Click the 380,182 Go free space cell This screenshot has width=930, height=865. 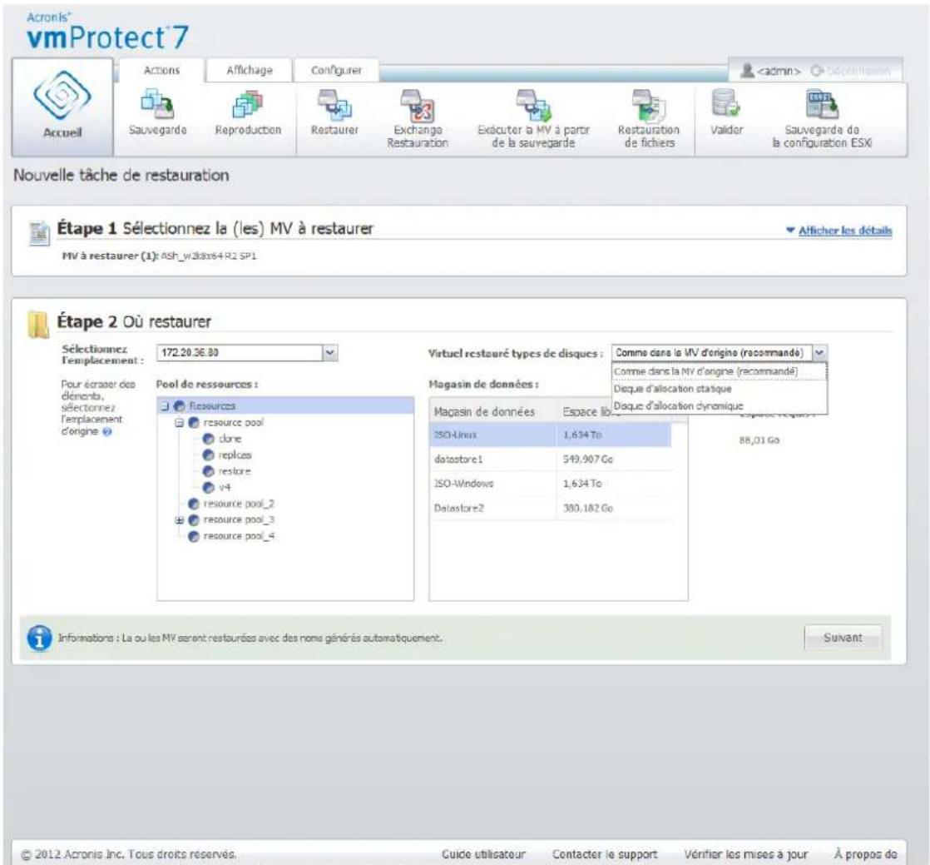pyautogui.click(x=588, y=508)
